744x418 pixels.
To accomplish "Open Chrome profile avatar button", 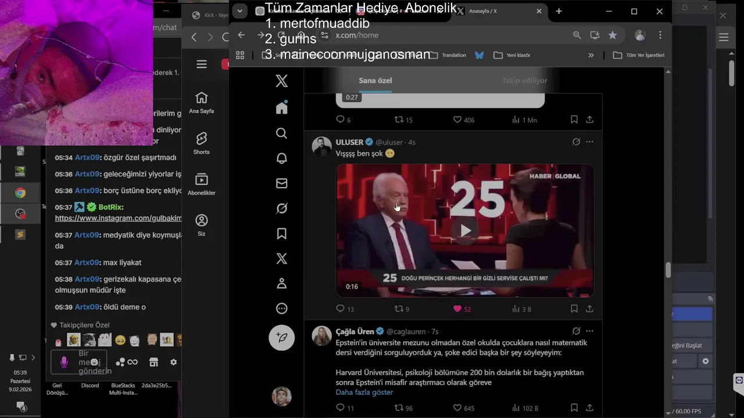I will 640,35.
